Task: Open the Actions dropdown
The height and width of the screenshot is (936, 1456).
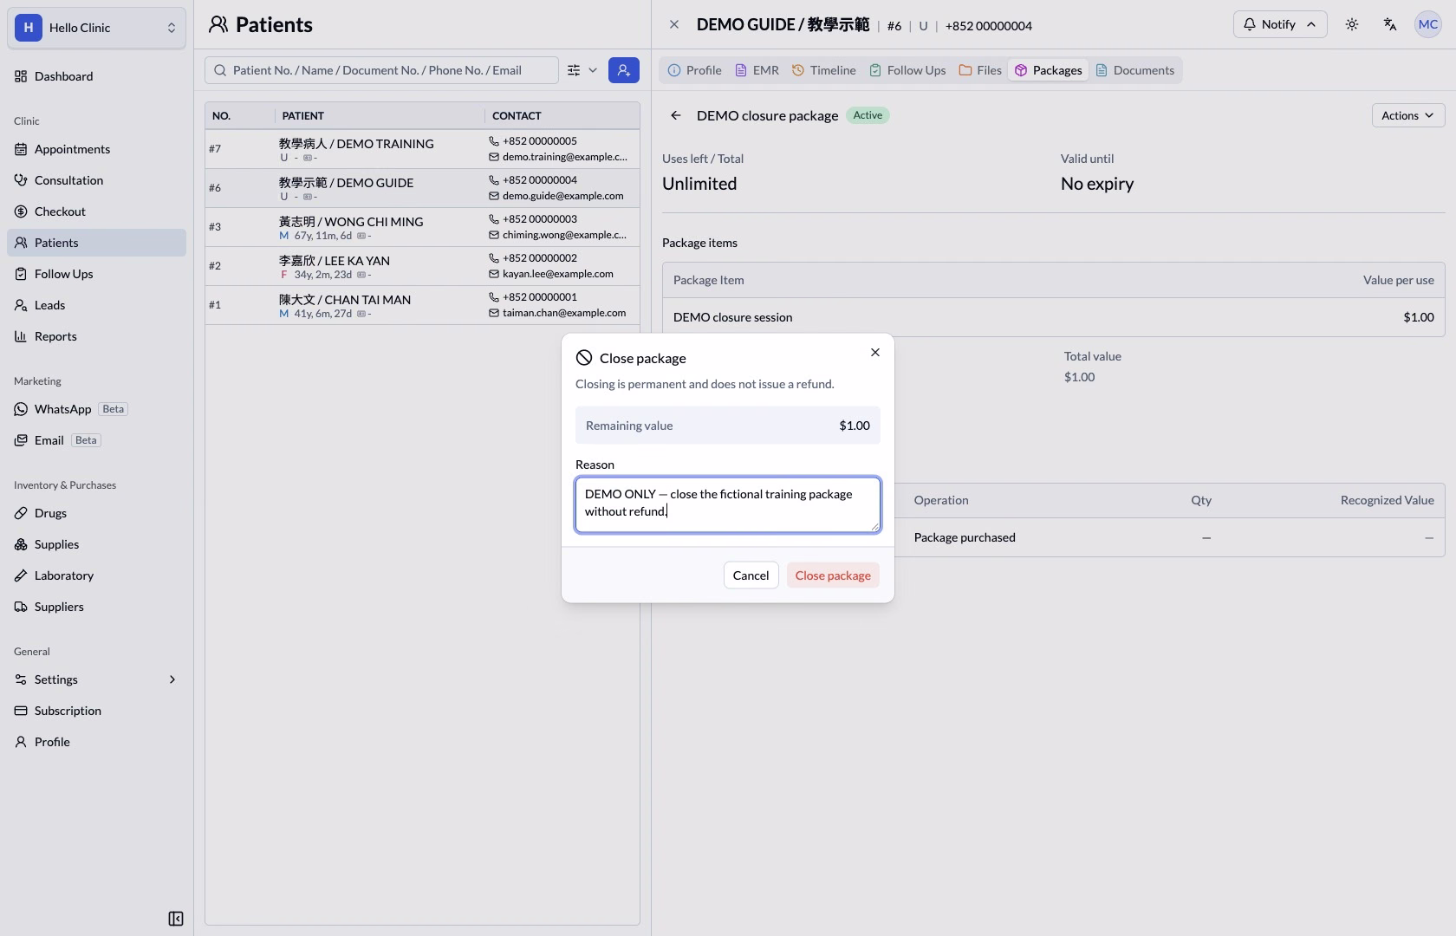Action: pos(1408,115)
